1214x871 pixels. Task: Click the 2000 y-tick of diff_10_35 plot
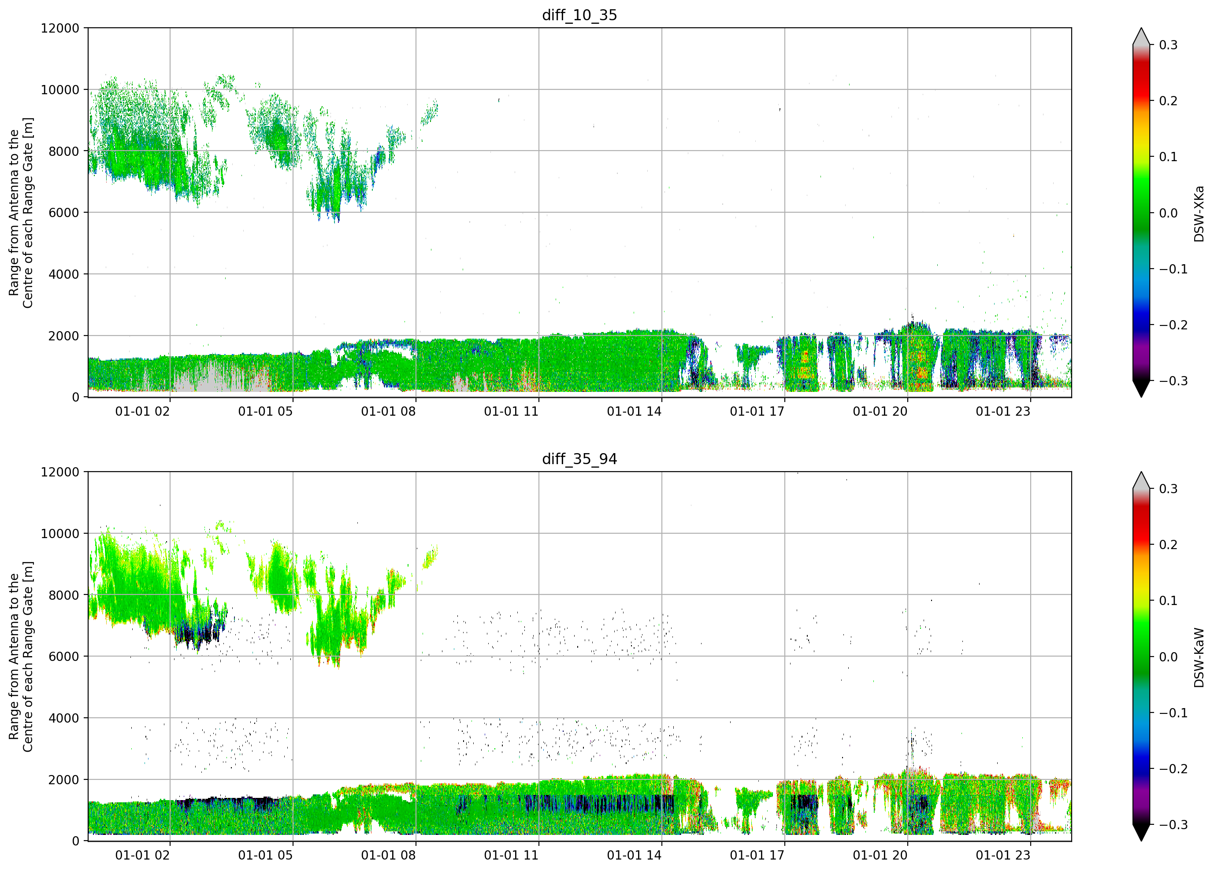(x=64, y=336)
